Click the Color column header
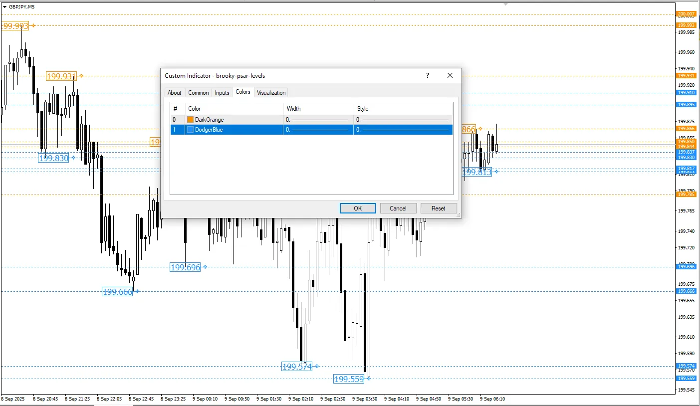This screenshot has width=700, height=406. [234, 109]
